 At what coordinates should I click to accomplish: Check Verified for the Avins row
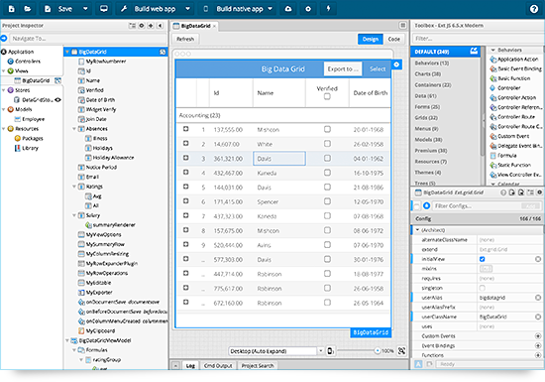[x=327, y=244]
